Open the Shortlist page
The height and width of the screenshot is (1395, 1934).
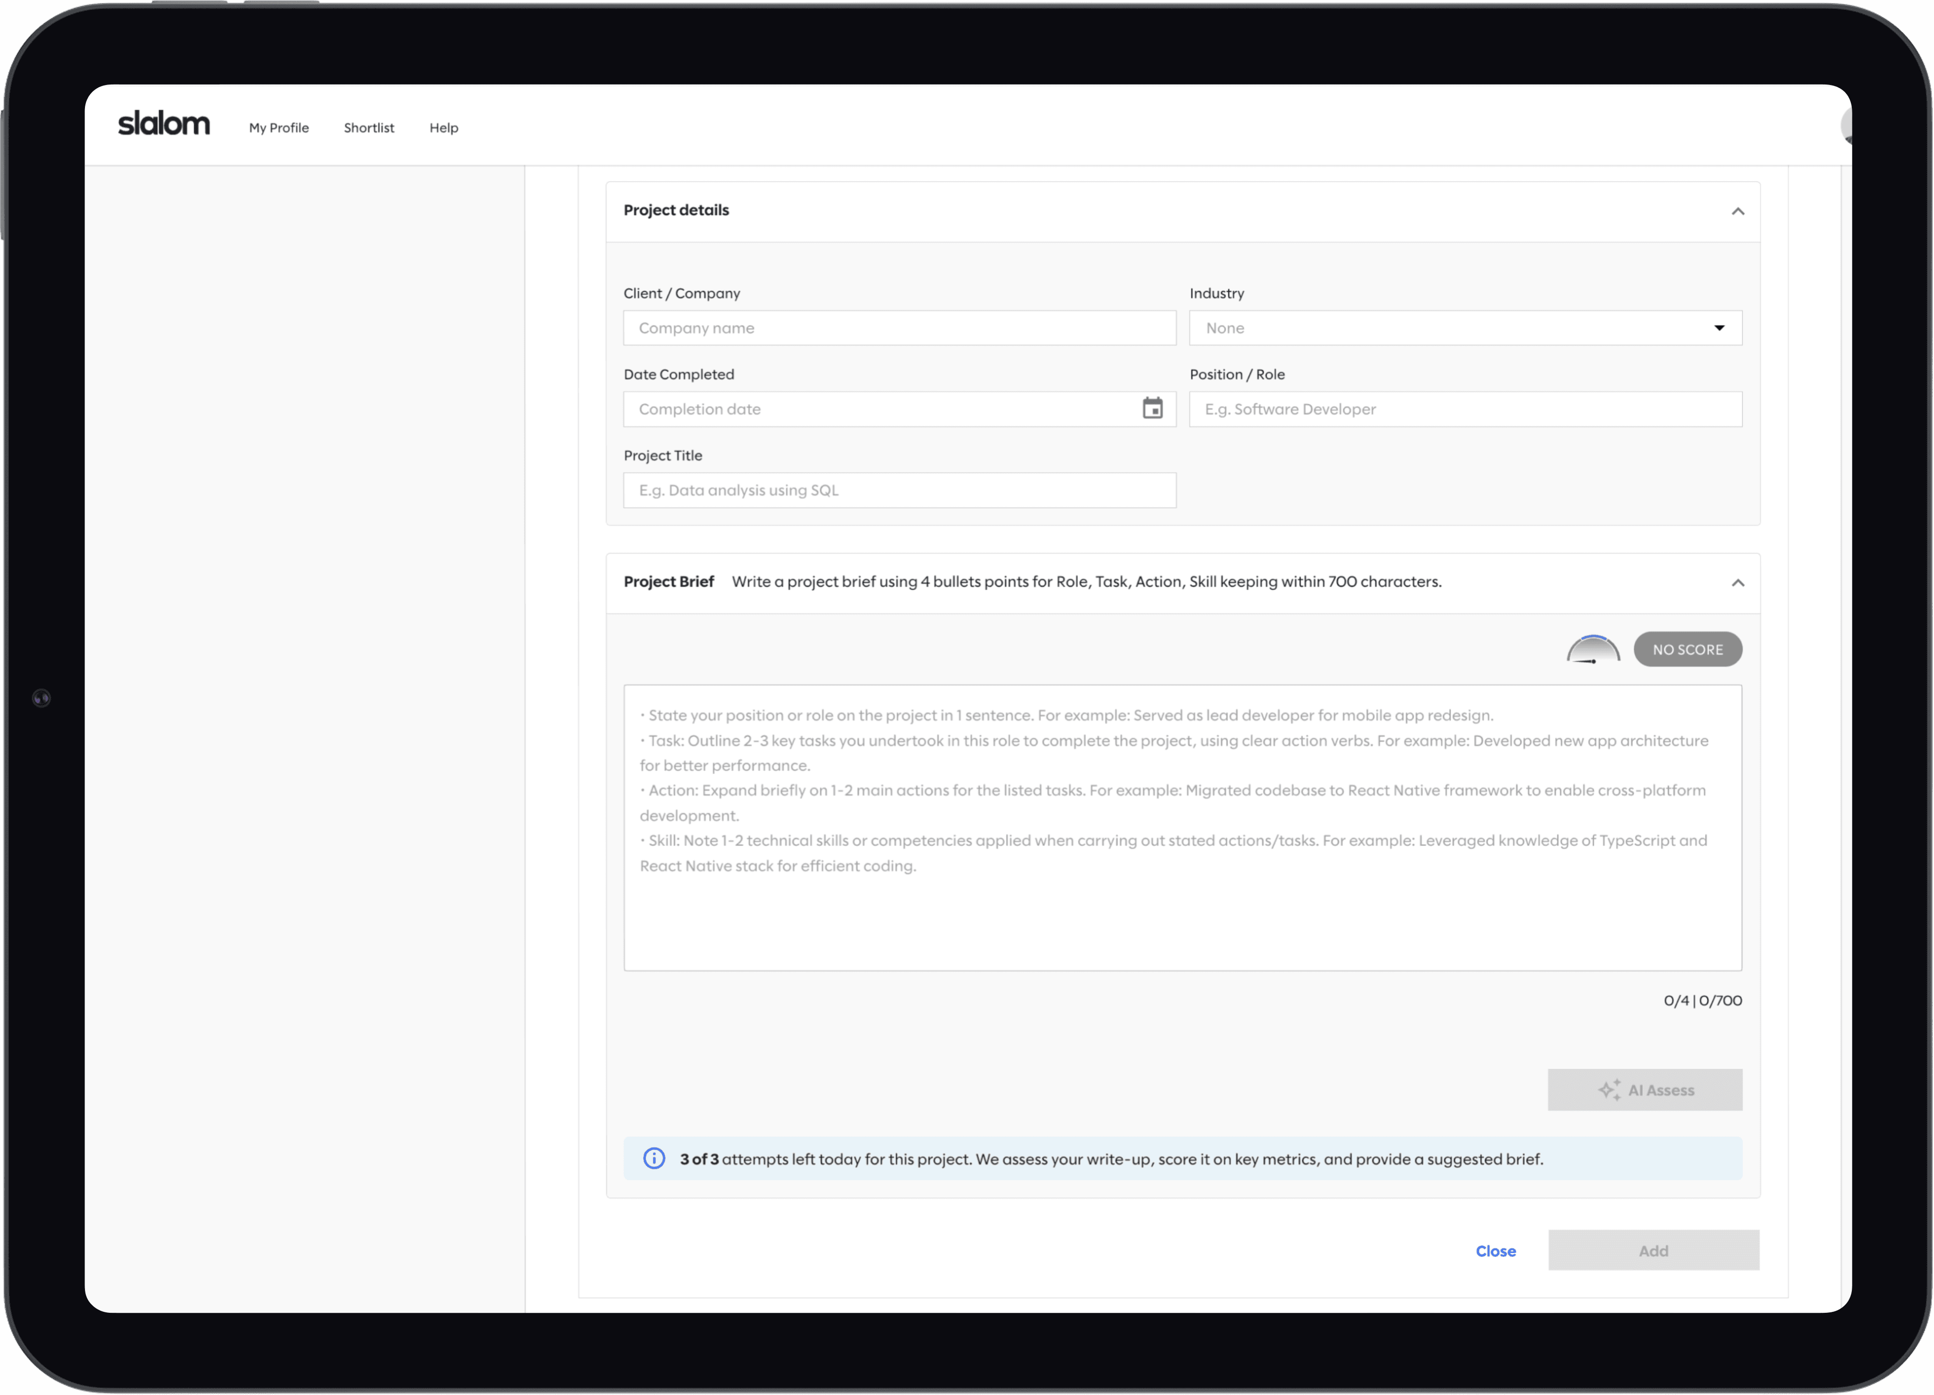coord(368,128)
